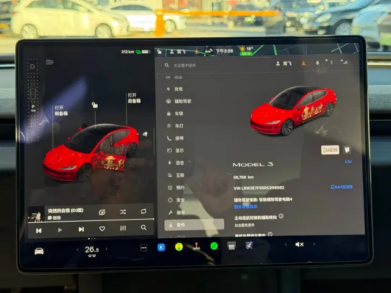Tap the status-bar lock icon
The image size is (391, 293).
click(x=159, y=52)
